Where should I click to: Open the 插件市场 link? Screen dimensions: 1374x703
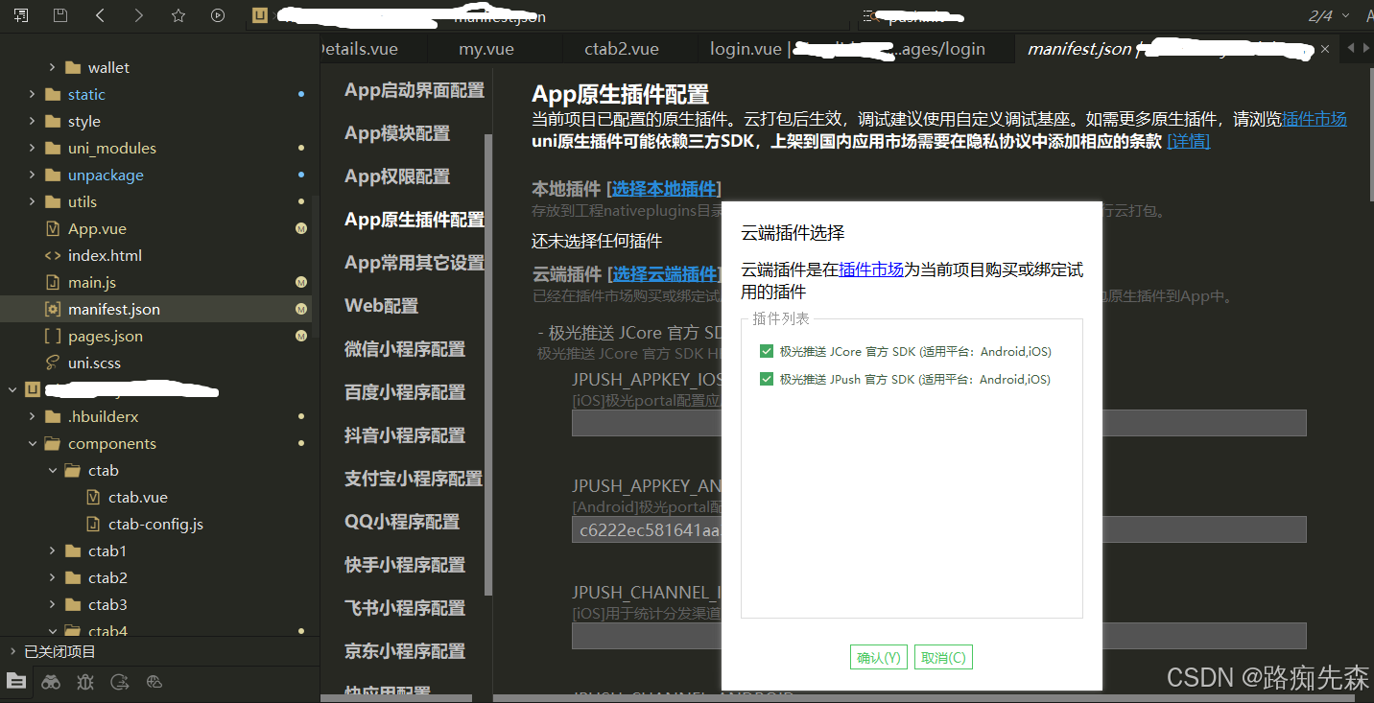click(870, 269)
